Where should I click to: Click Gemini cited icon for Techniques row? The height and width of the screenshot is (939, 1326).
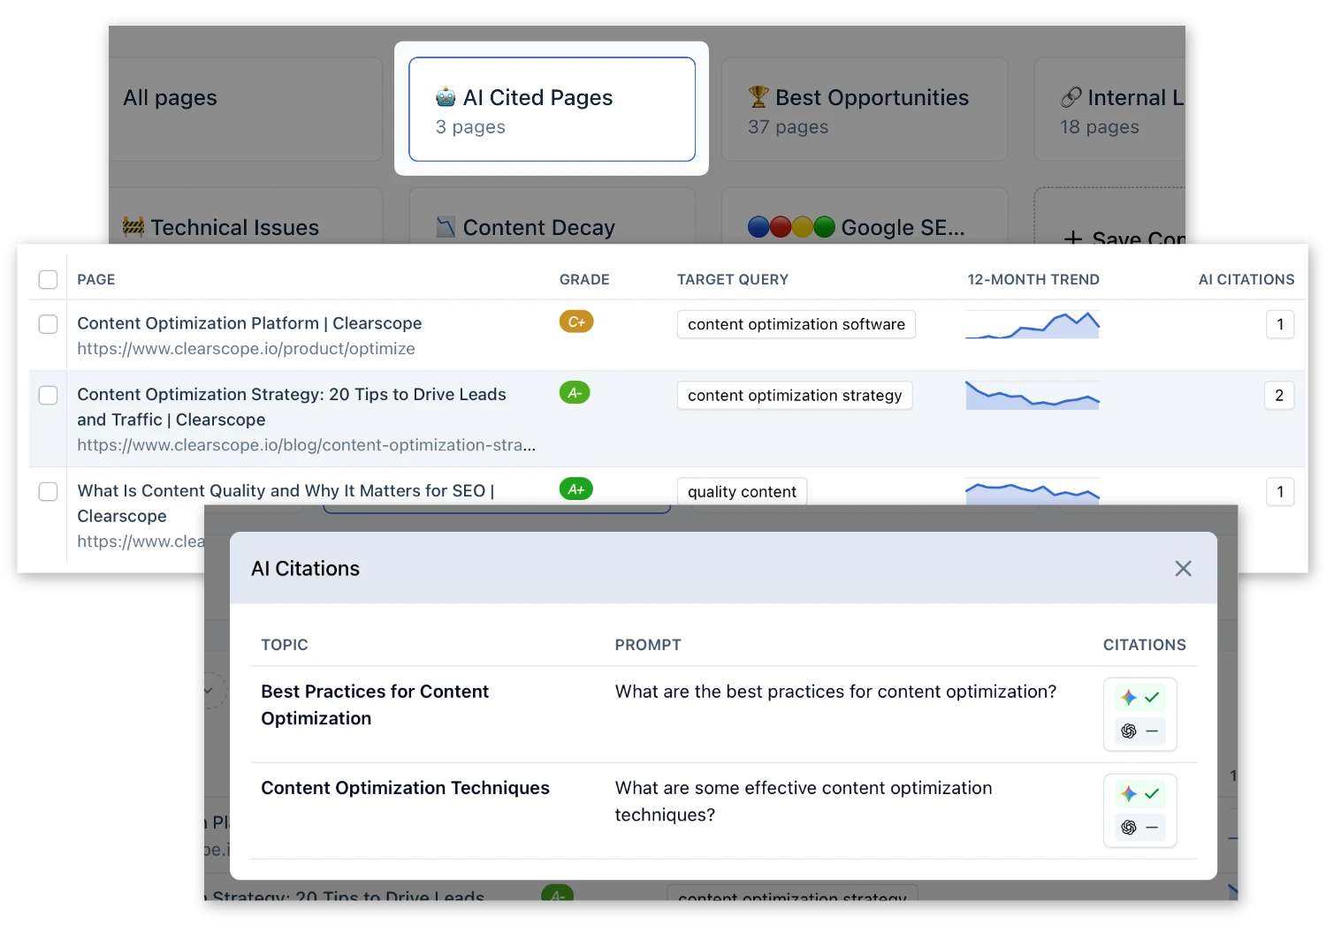coord(1129,794)
